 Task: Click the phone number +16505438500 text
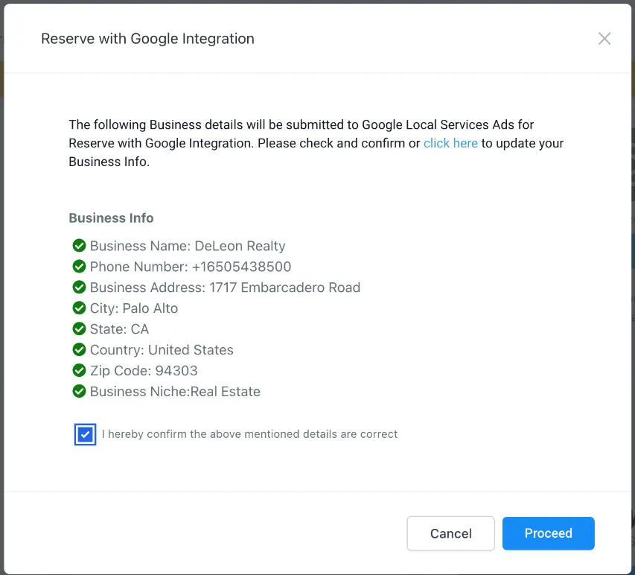click(x=241, y=267)
